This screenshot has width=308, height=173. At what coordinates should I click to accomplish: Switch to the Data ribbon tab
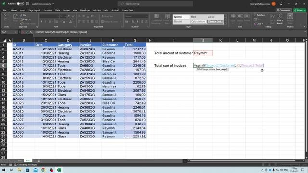tap(58, 10)
